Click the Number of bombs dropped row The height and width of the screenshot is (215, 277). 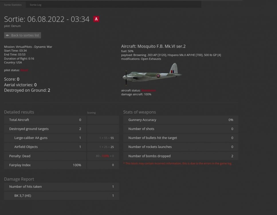tap(149, 156)
